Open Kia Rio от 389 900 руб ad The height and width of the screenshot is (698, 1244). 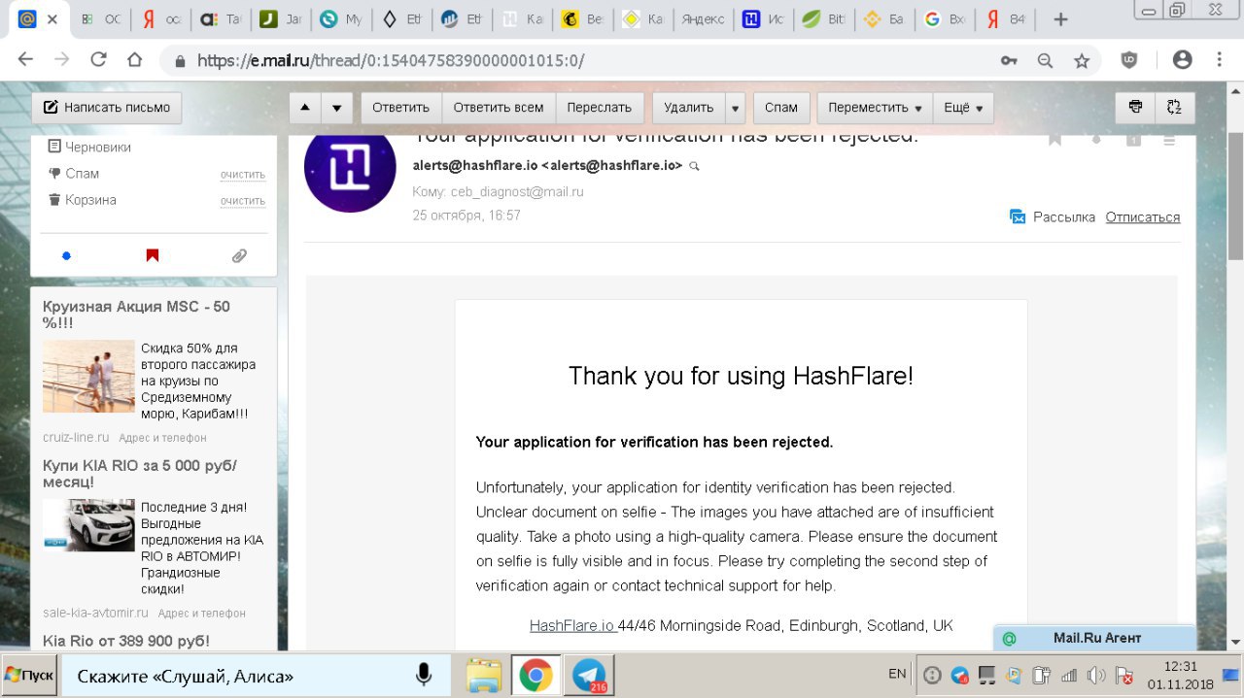pos(126,641)
